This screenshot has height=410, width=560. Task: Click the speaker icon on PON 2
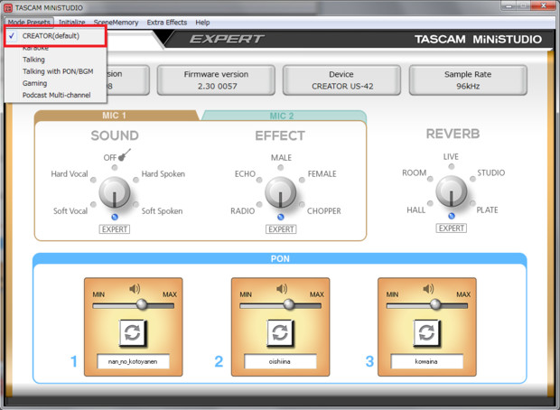(282, 289)
